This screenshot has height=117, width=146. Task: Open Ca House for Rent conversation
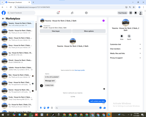18,106
